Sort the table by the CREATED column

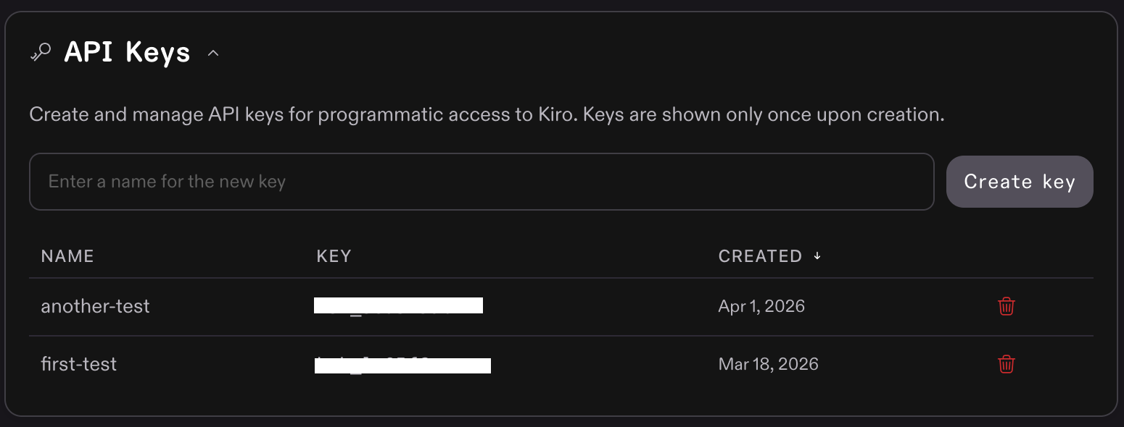(x=761, y=255)
